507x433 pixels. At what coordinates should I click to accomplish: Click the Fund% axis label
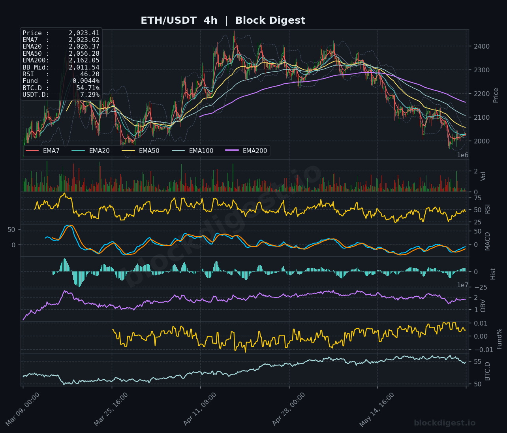tap(499, 339)
